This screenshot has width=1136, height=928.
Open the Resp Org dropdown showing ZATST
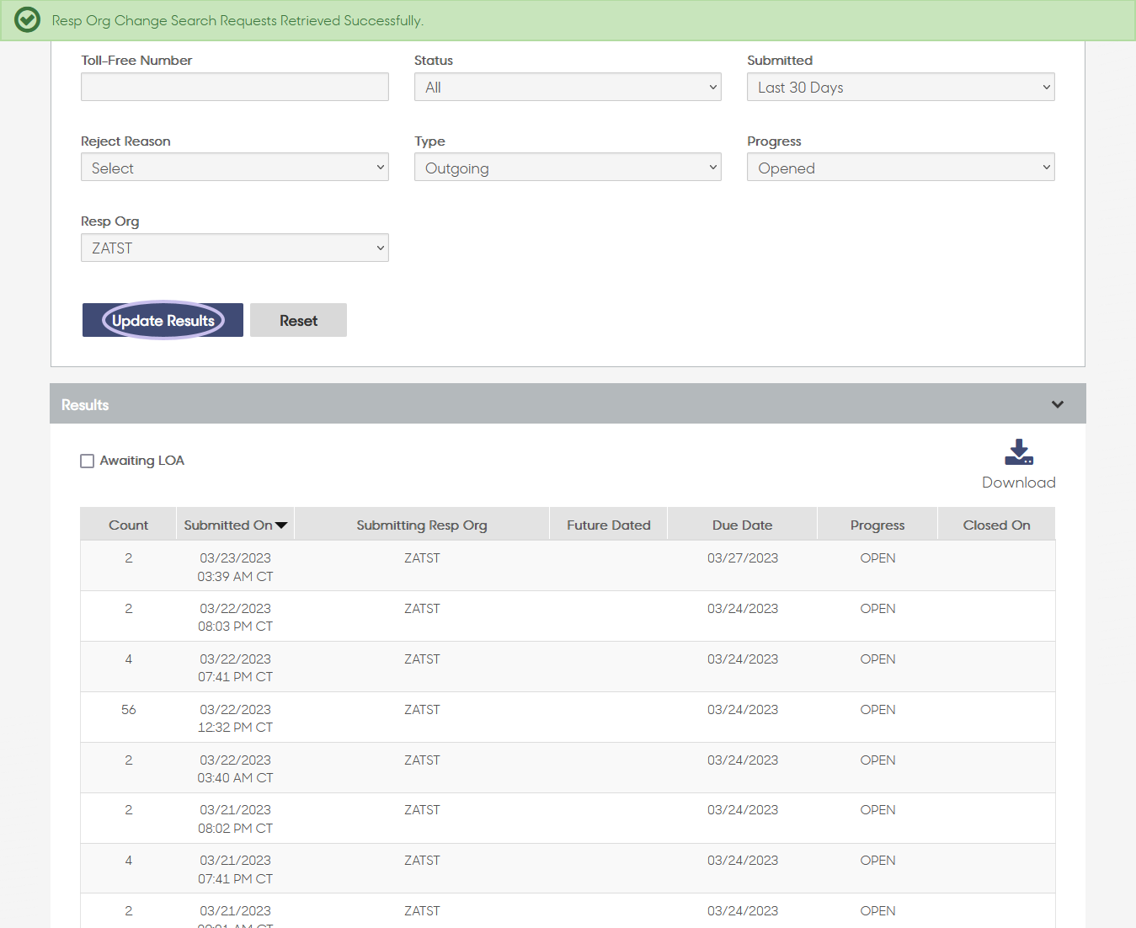[x=234, y=247]
